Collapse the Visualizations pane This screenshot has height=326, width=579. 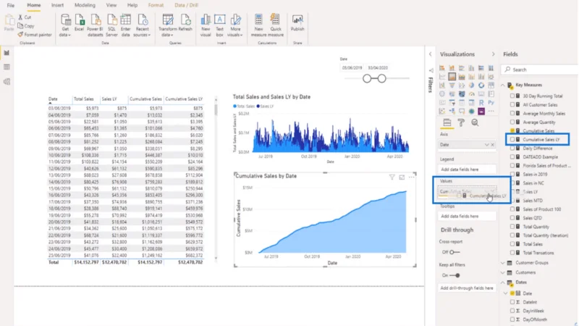pos(493,54)
